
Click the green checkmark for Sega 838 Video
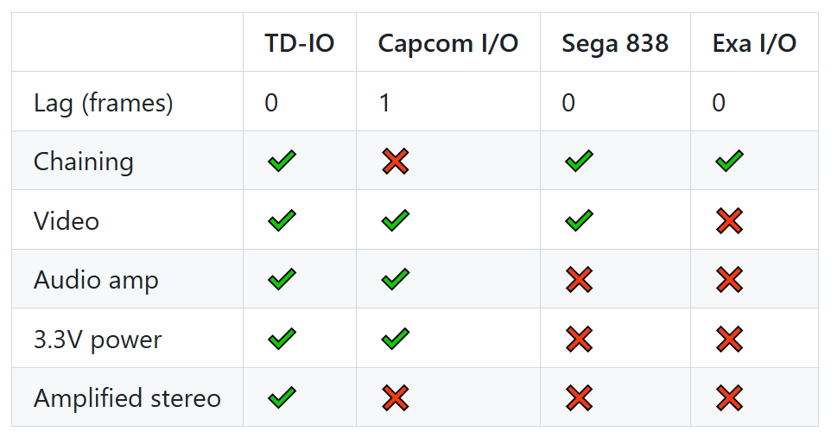point(580,220)
